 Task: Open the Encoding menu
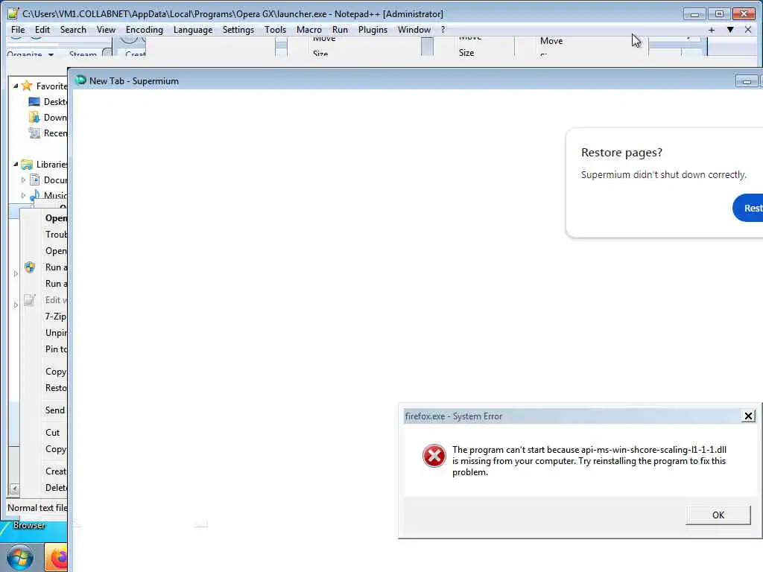(x=144, y=30)
